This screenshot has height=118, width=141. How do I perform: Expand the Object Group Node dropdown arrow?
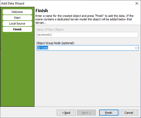coord(136,48)
